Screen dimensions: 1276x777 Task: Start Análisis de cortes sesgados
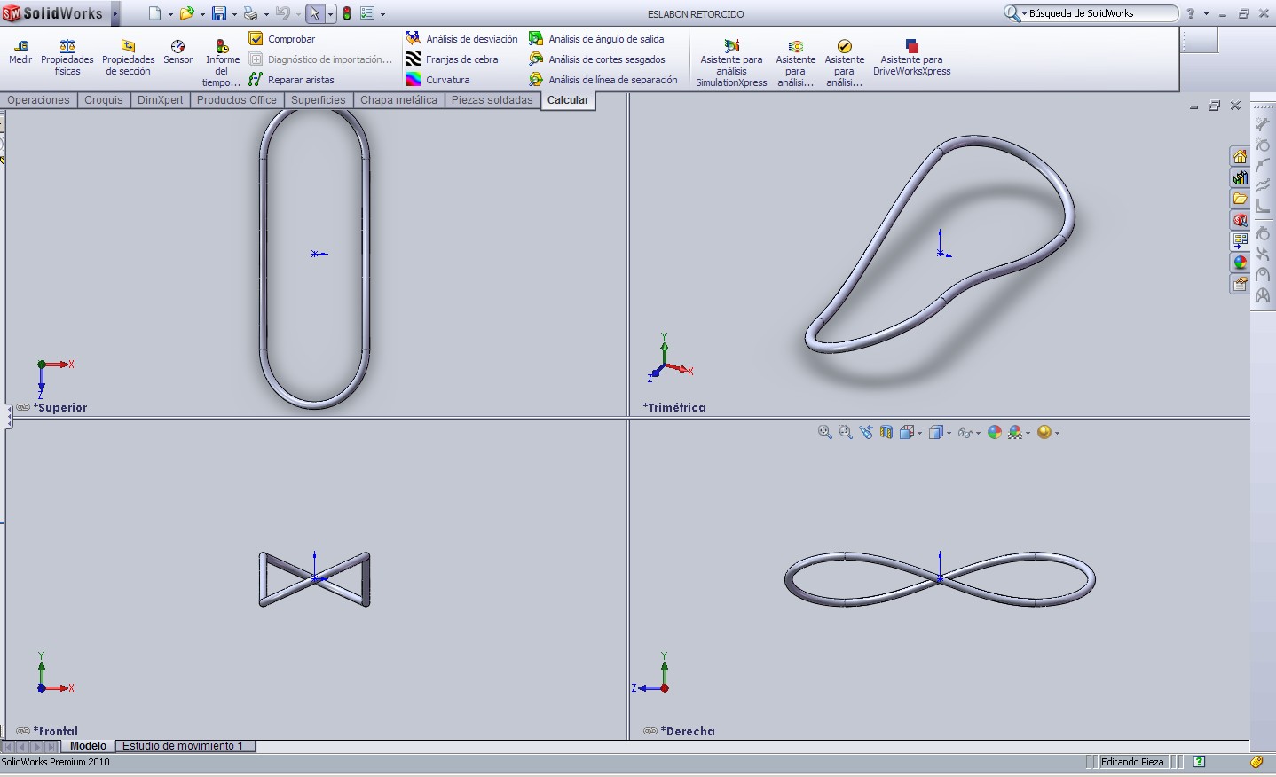(597, 59)
